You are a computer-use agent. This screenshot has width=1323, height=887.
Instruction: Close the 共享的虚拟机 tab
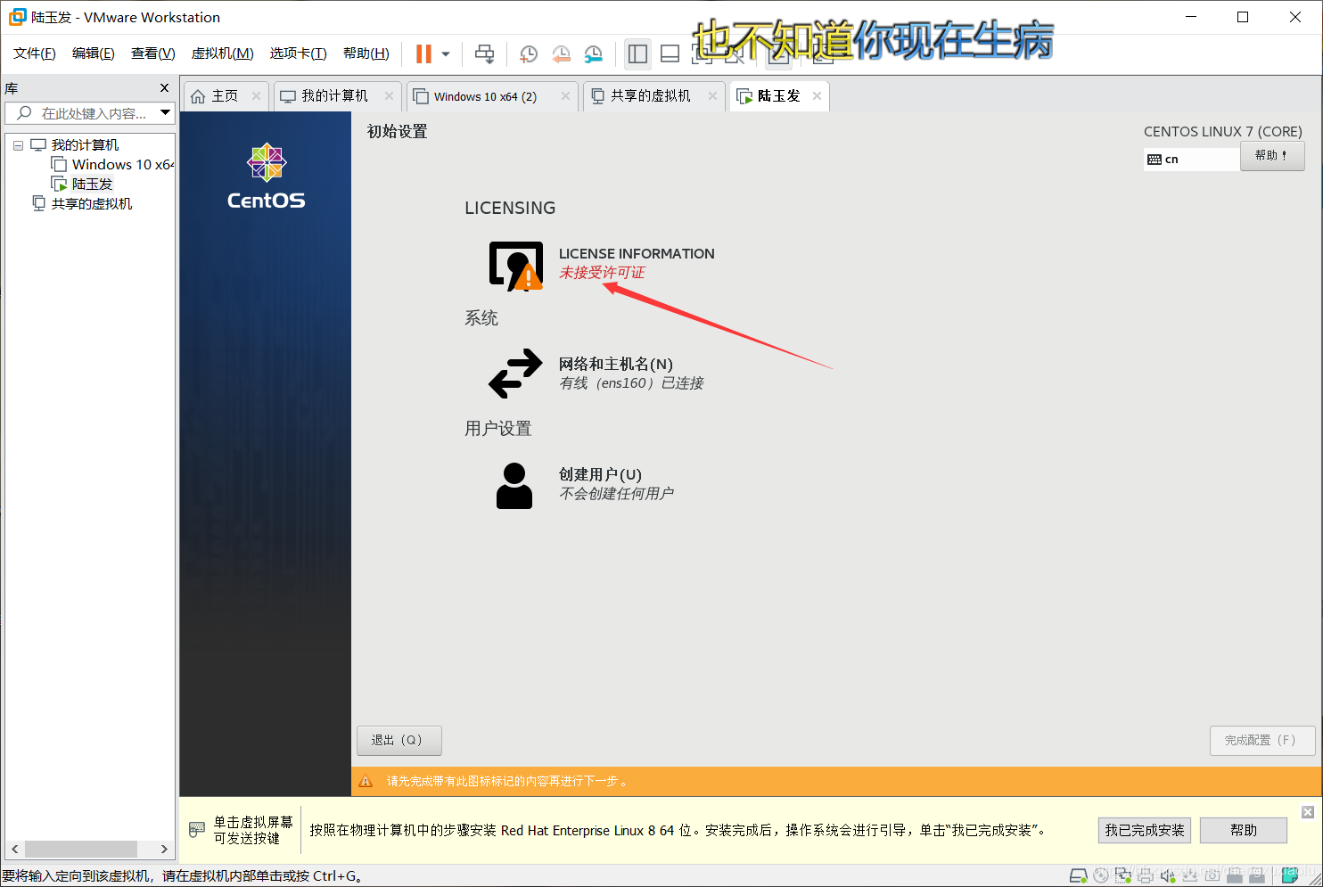click(x=712, y=96)
